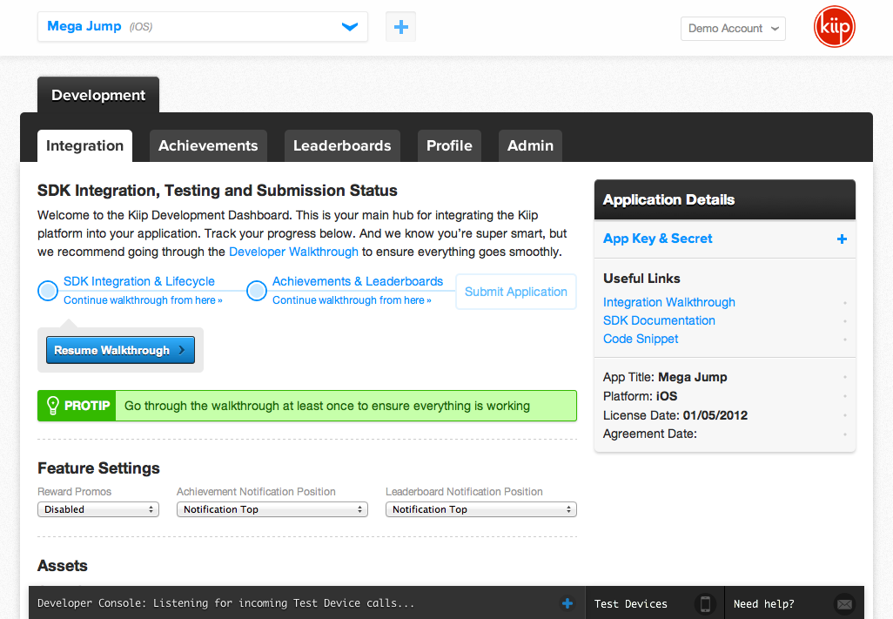Open the SDK Documentation link

point(659,320)
